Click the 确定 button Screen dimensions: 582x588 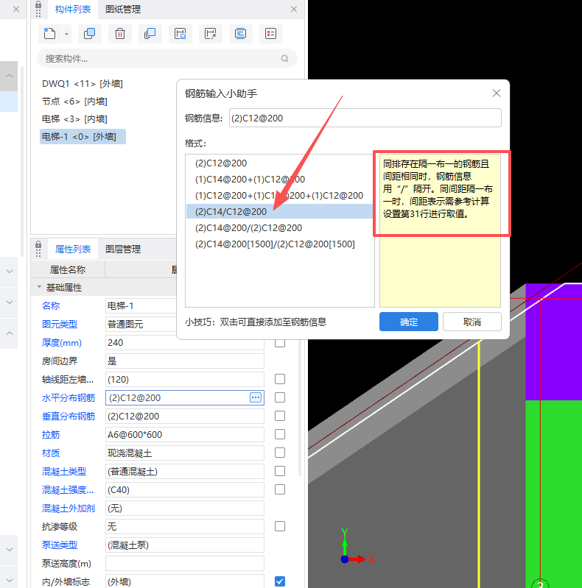pyautogui.click(x=409, y=322)
